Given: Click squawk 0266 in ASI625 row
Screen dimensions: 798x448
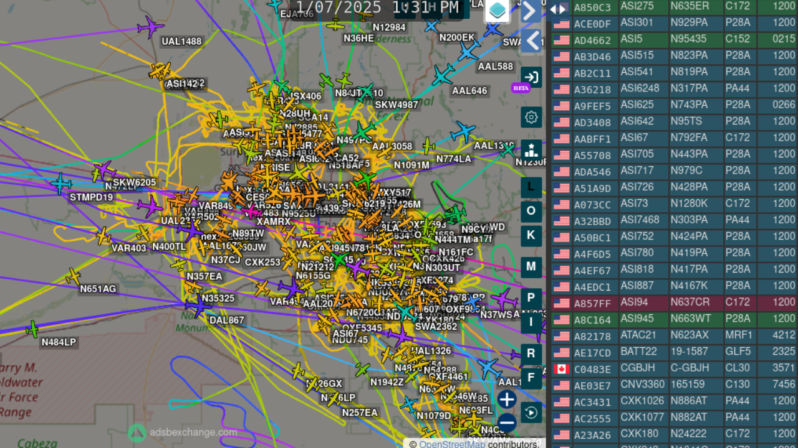Looking at the screenshot, I should point(784,105).
